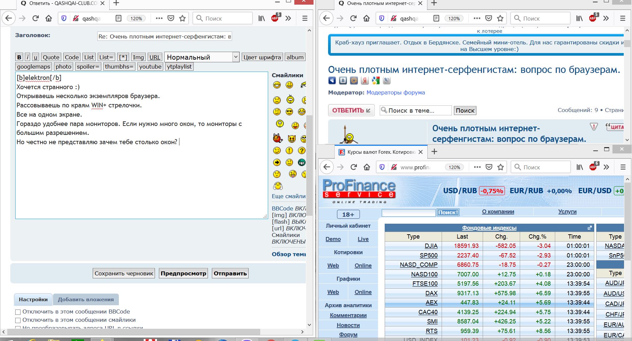The width and height of the screenshot is (632, 341).
Task: Check the disable smilies option
Action: [18, 320]
